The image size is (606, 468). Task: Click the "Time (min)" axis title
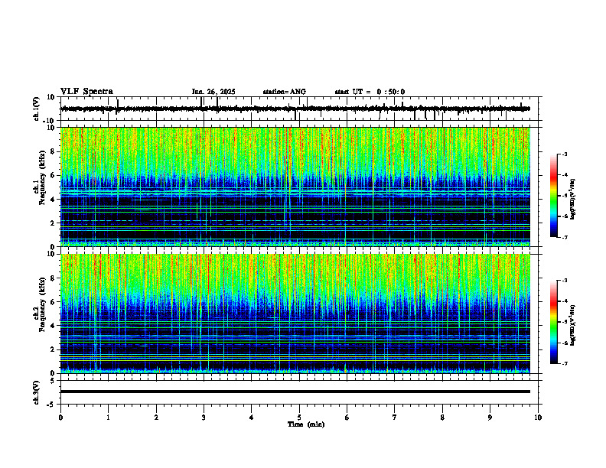pos(306,424)
